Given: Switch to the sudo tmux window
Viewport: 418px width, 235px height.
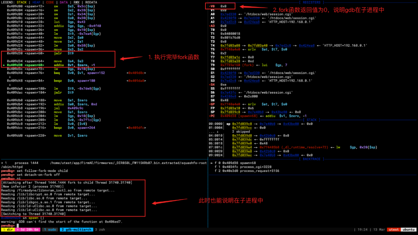Looking at the screenshot, I should 50,230.
